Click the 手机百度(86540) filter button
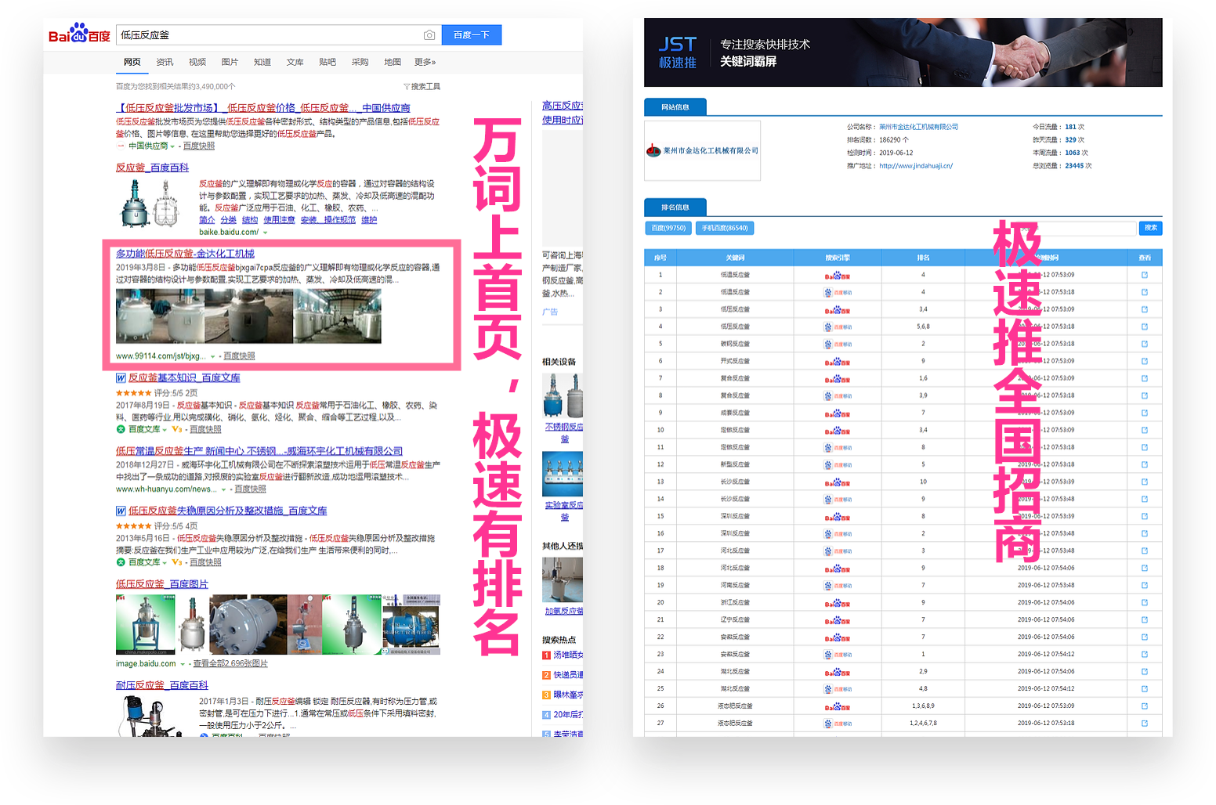The image size is (1216, 805). click(x=725, y=228)
